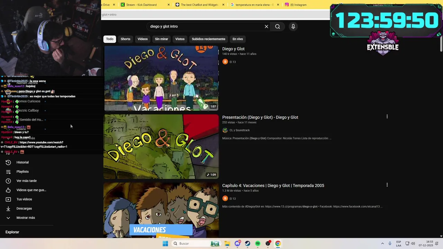The image size is (443, 249).
Task: Close the best ChatBot and Widgets tab
Action: click(x=223, y=5)
